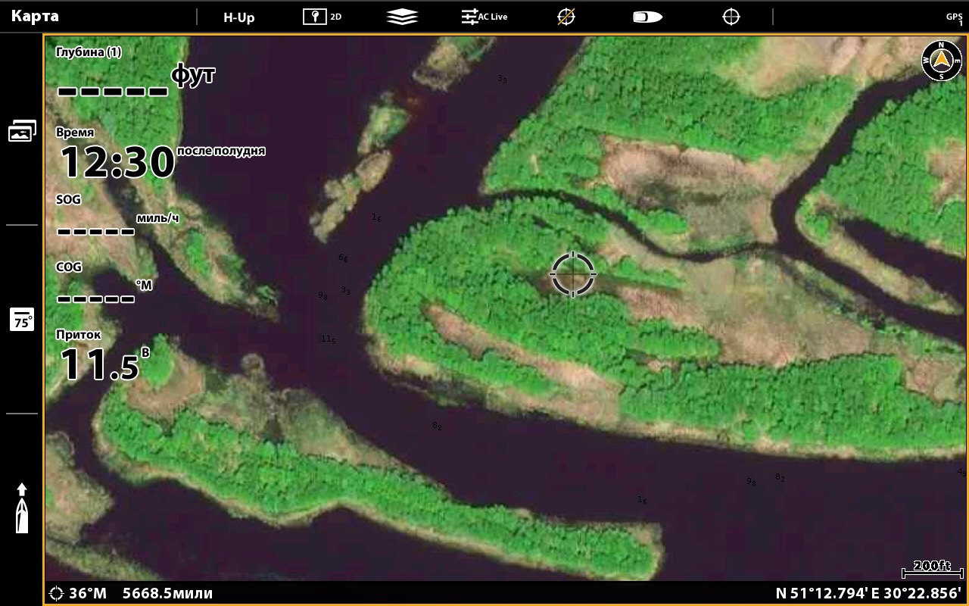Click the 12:30 time readout

point(117,161)
